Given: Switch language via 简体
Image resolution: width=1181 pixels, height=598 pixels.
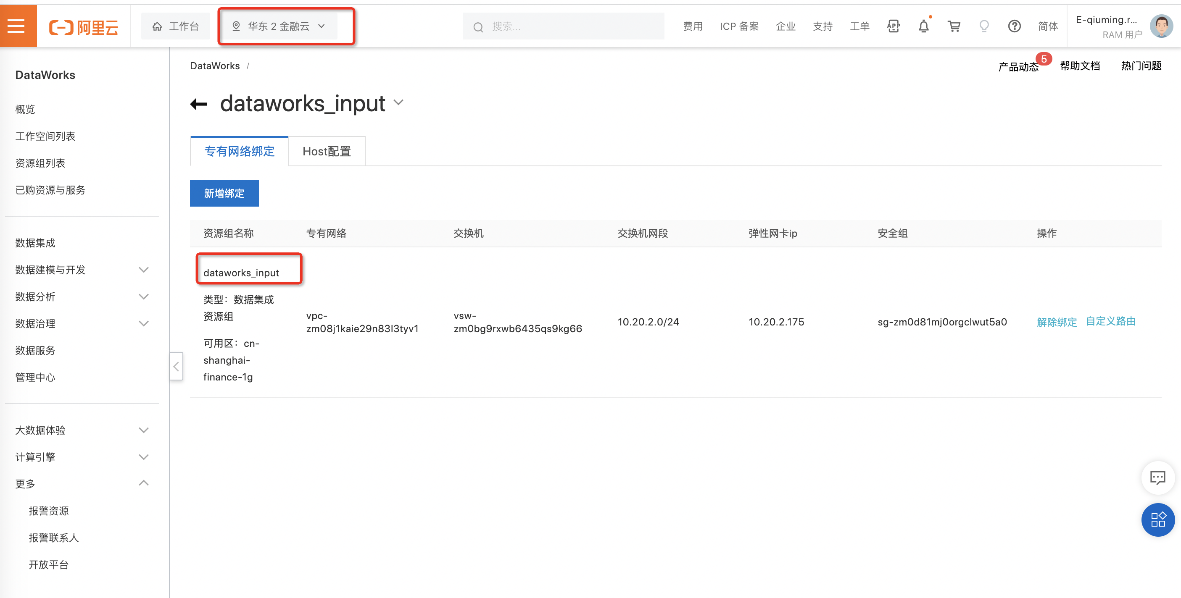Looking at the screenshot, I should click(1048, 26).
